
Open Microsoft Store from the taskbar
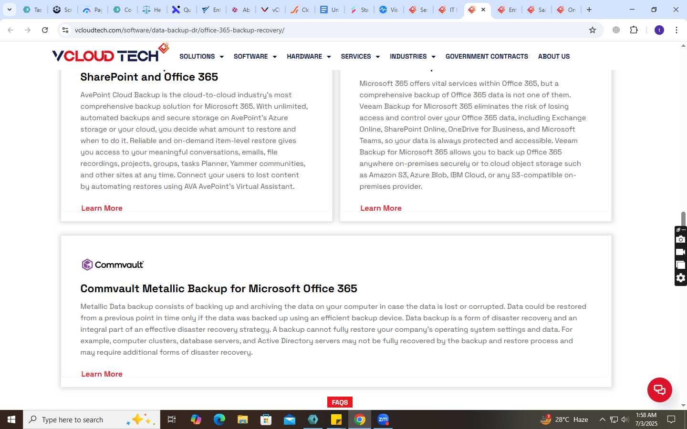(x=266, y=419)
